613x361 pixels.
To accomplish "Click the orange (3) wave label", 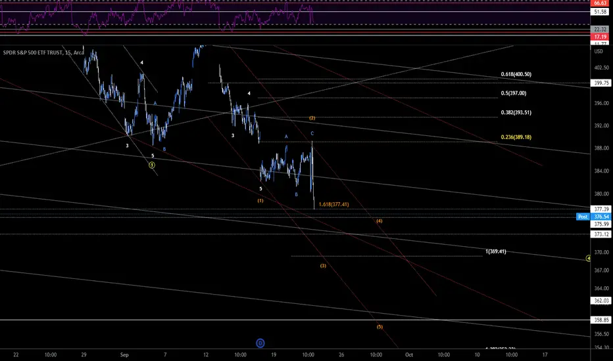I will coord(323,266).
